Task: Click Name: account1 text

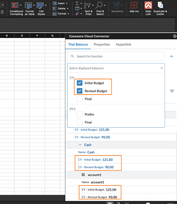Action: point(93,182)
